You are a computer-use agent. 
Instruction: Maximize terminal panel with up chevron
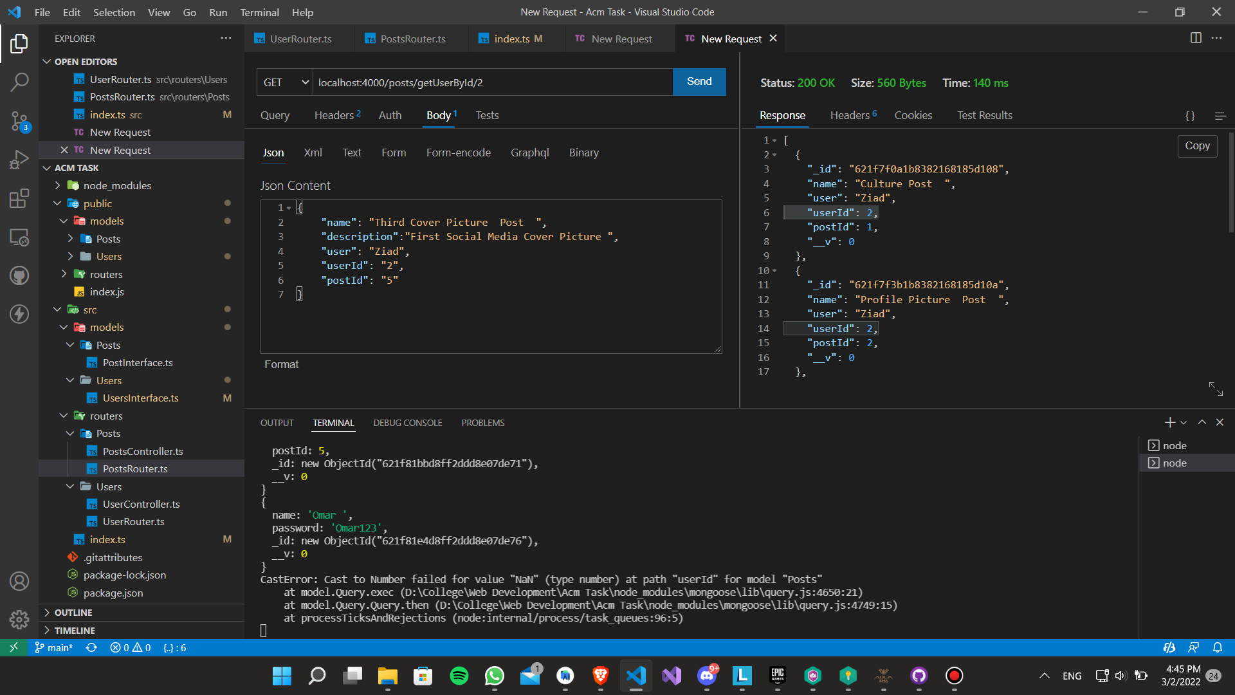pos(1202,422)
